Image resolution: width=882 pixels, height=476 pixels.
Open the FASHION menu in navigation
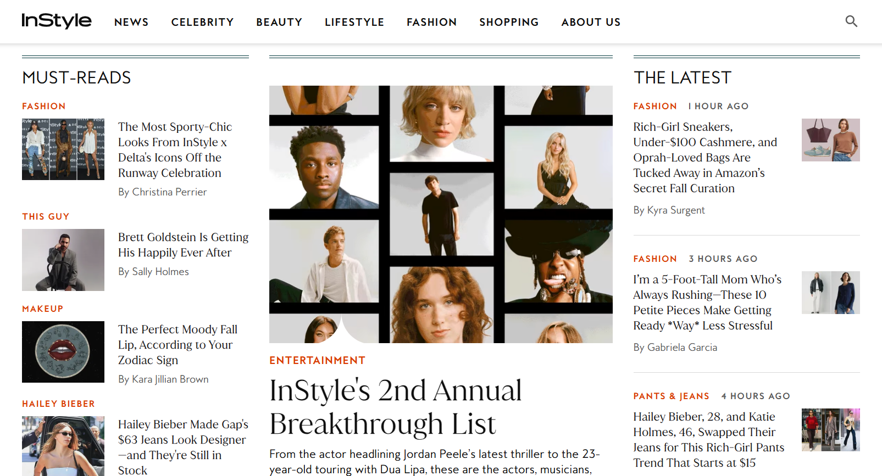click(431, 22)
